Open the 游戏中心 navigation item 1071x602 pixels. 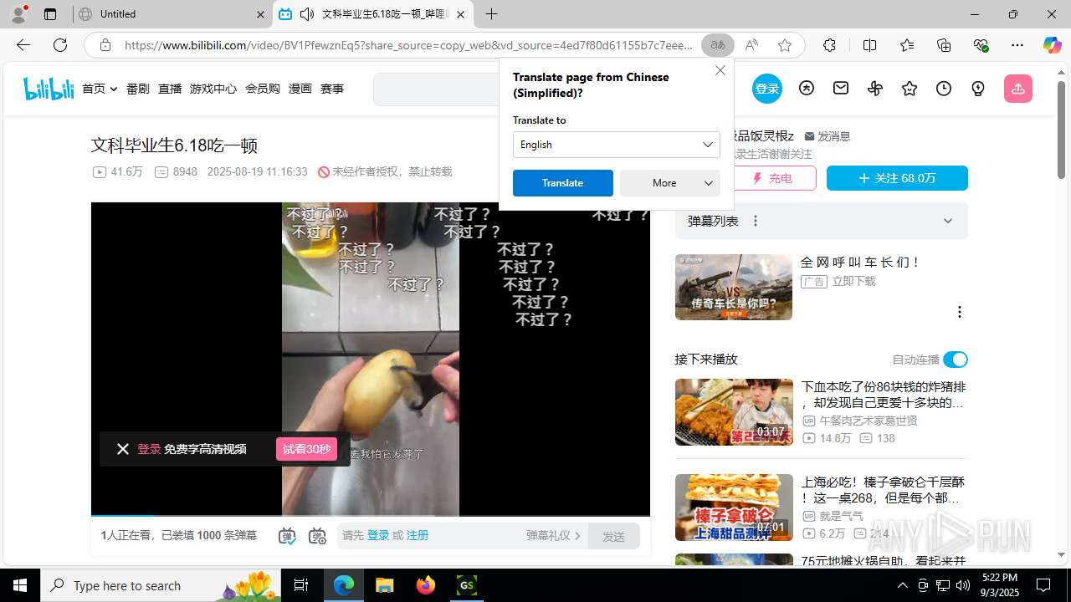pos(213,89)
